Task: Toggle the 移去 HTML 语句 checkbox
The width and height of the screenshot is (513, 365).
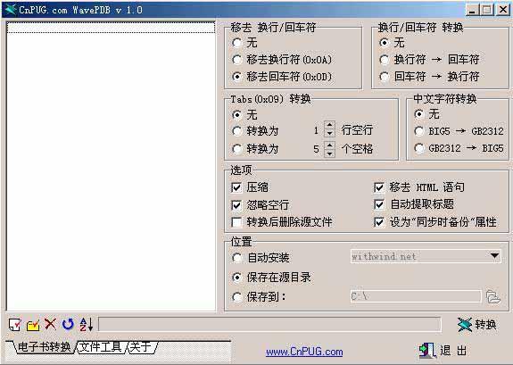Action: tap(379, 187)
